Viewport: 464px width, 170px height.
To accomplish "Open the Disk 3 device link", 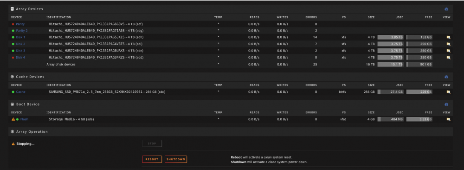I will tap(20, 51).
